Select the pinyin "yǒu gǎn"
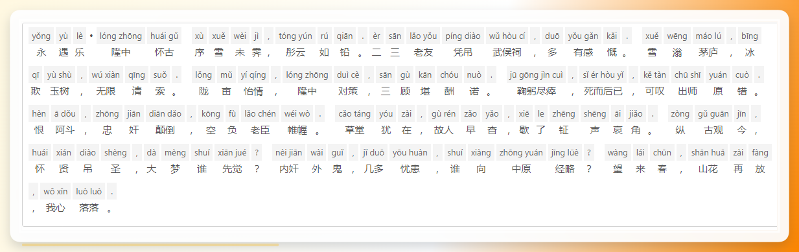799x252 pixels. tap(583, 36)
